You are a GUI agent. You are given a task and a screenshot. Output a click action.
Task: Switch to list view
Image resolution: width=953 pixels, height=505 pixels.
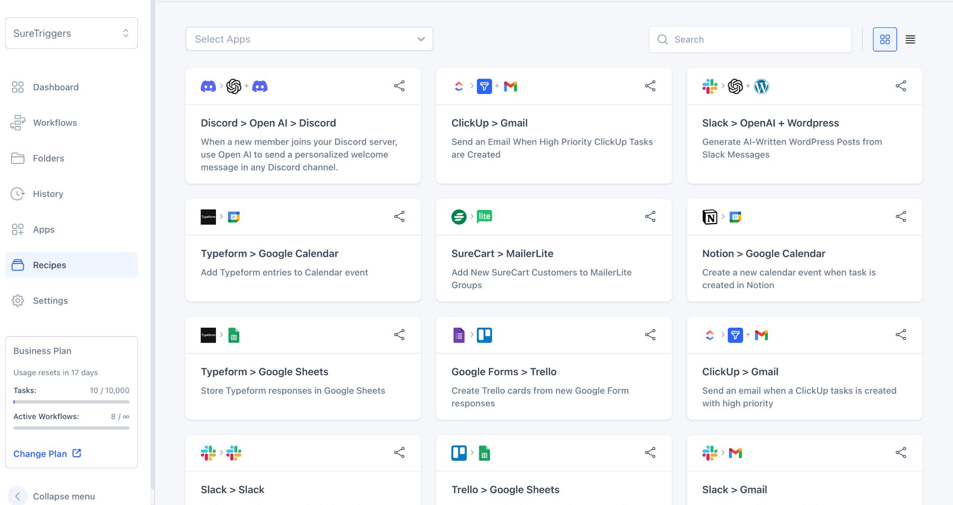click(911, 40)
